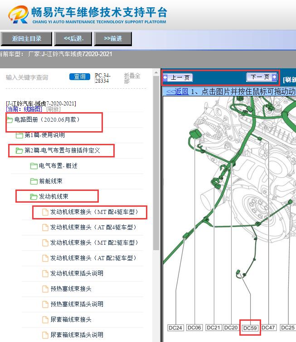Open tree item 电路图册（2020.06月款）

coord(47,120)
